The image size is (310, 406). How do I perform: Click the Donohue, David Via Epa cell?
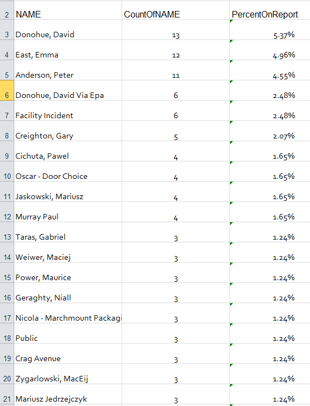(x=68, y=90)
